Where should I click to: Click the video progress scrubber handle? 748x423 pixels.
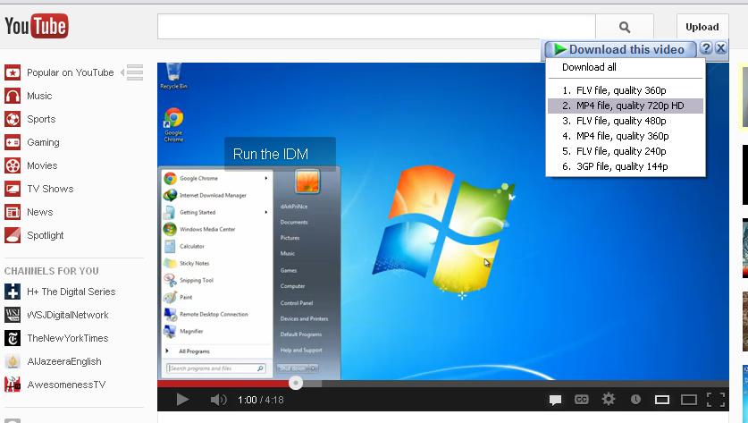(296, 383)
